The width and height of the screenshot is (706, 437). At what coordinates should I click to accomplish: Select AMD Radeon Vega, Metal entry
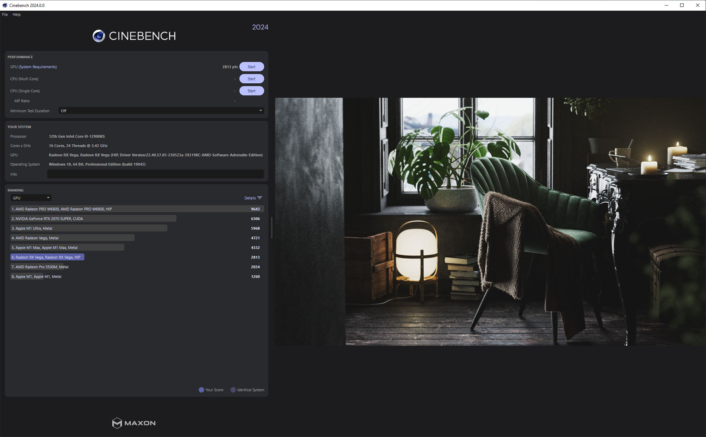coord(137,238)
